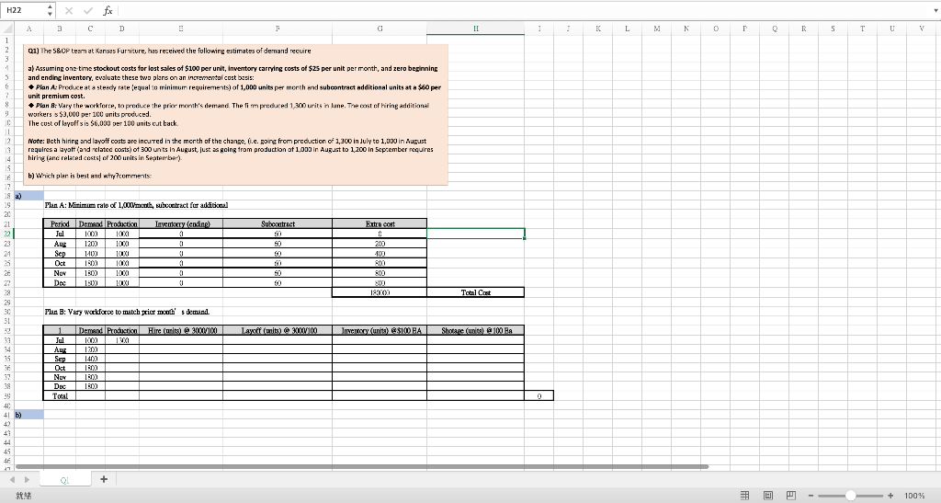Go to previous sheet arrow
This screenshot has width=941, height=503.
pyautogui.click(x=10, y=479)
